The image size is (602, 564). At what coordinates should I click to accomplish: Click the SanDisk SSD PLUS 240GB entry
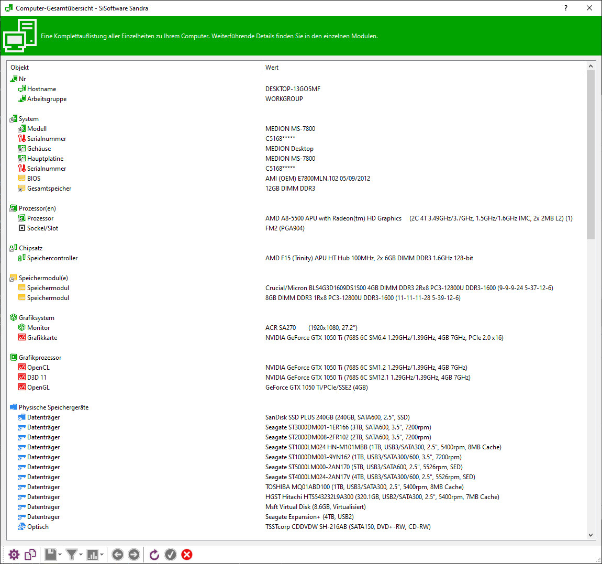pyautogui.click(x=338, y=417)
